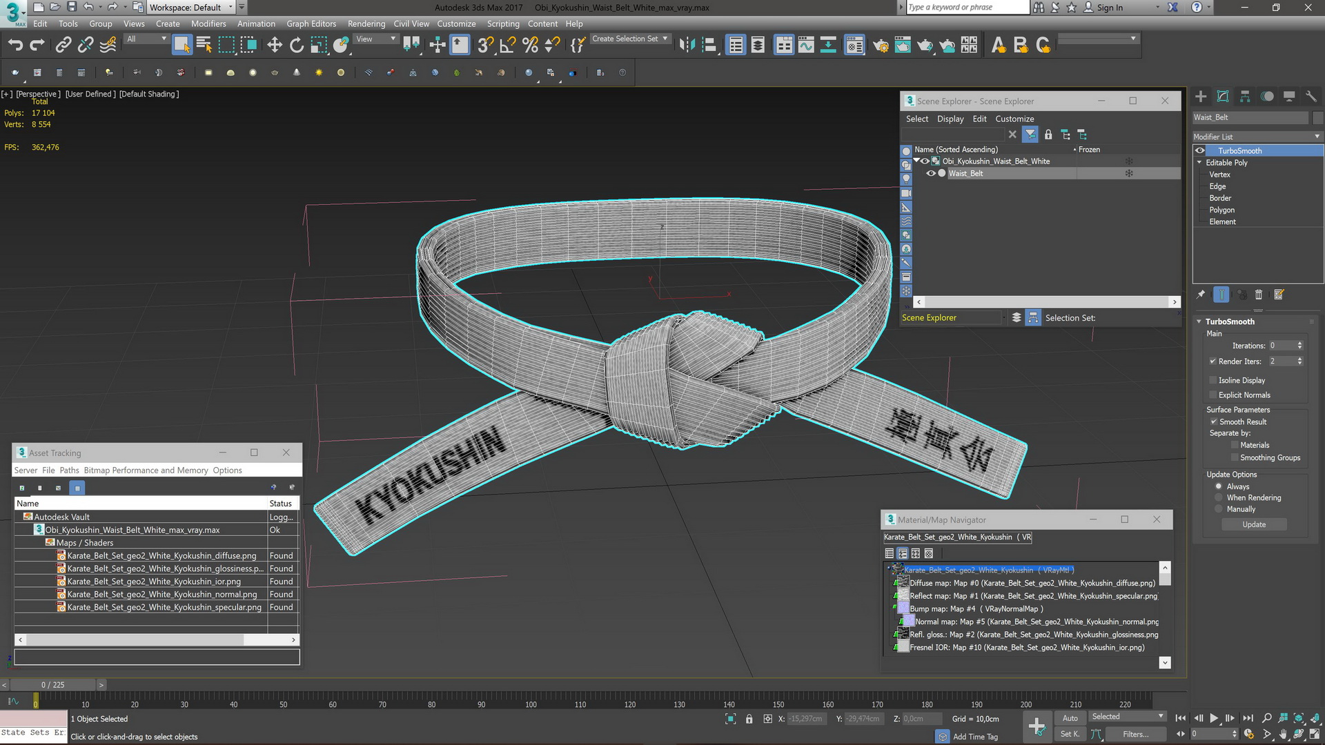Open Create Selection Set dropdown
Image resolution: width=1325 pixels, height=745 pixels.
pyautogui.click(x=629, y=39)
